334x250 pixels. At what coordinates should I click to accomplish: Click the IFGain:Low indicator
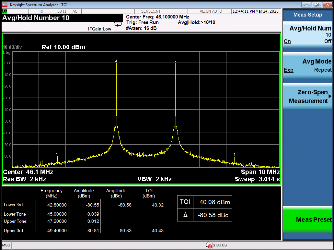99,29
